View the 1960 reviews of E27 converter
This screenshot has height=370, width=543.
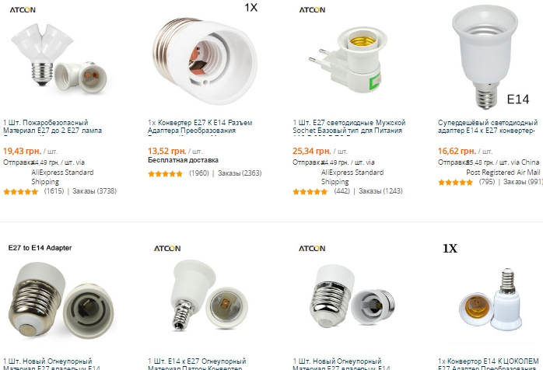(199, 173)
